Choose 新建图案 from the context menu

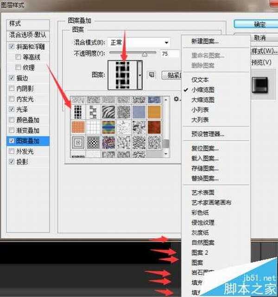point(205,42)
